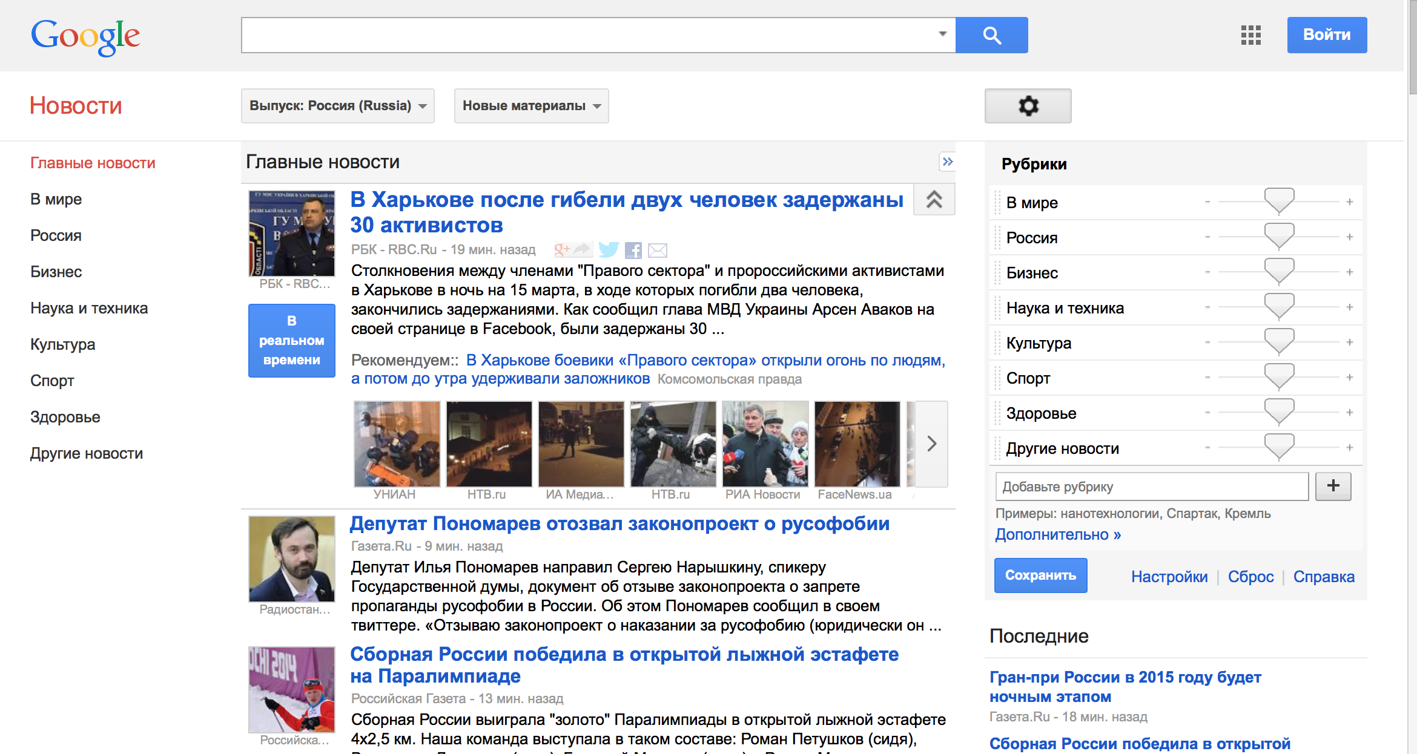Viewport: 1417px width, 754px height.
Task: Click the Пономарев portrait thumbnail
Action: (x=291, y=559)
